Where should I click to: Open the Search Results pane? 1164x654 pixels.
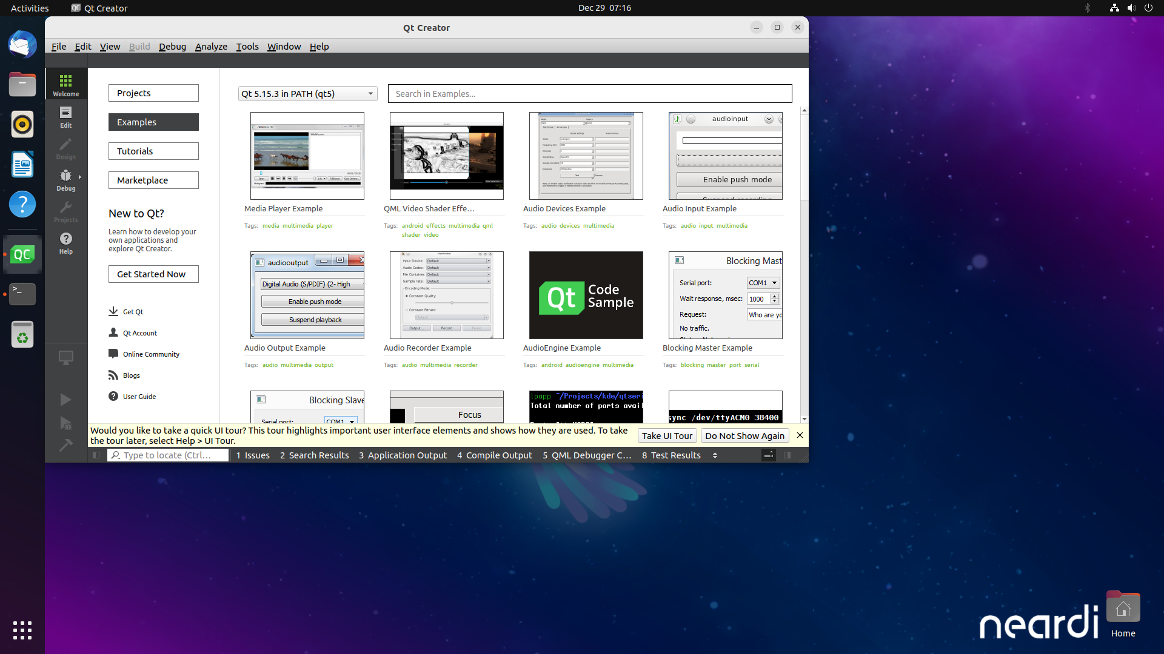point(314,455)
